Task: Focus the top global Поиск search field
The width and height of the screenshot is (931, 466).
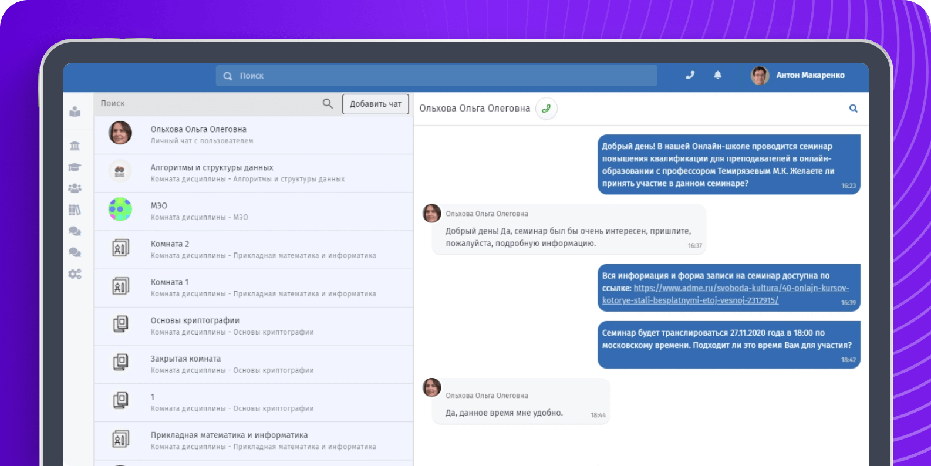Action: tap(436, 76)
